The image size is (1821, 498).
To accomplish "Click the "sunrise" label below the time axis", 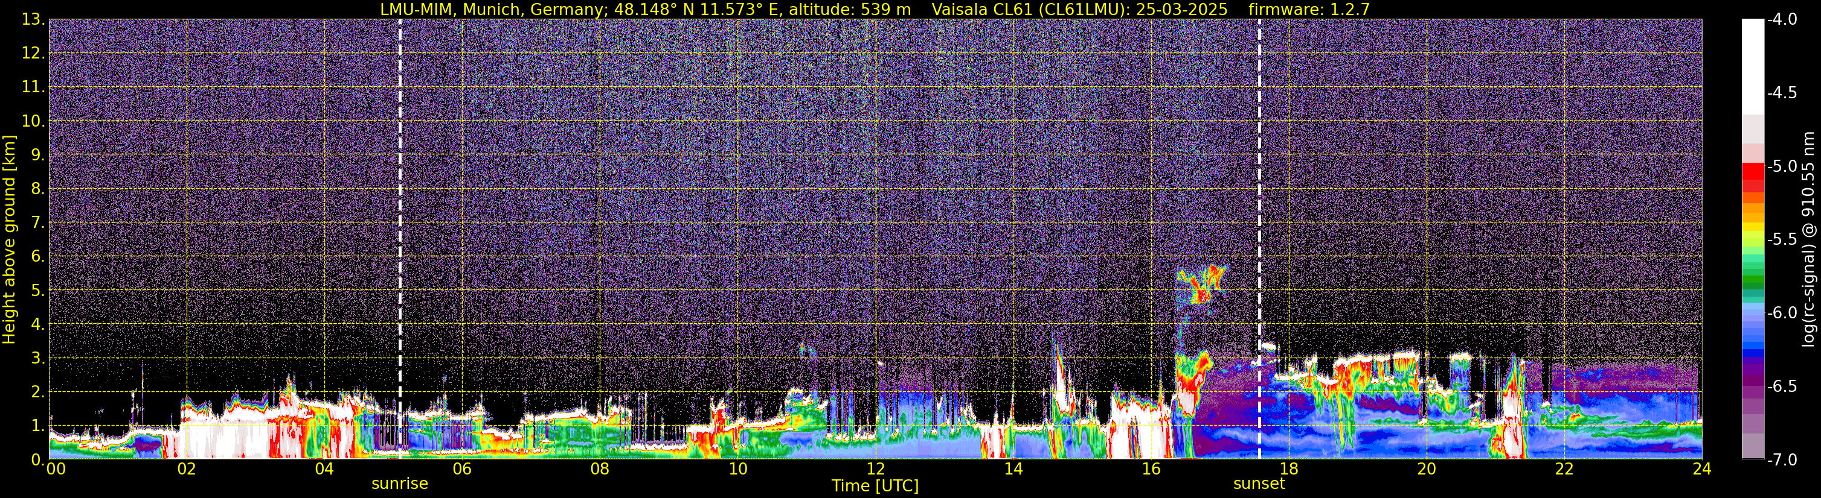I will click(399, 484).
